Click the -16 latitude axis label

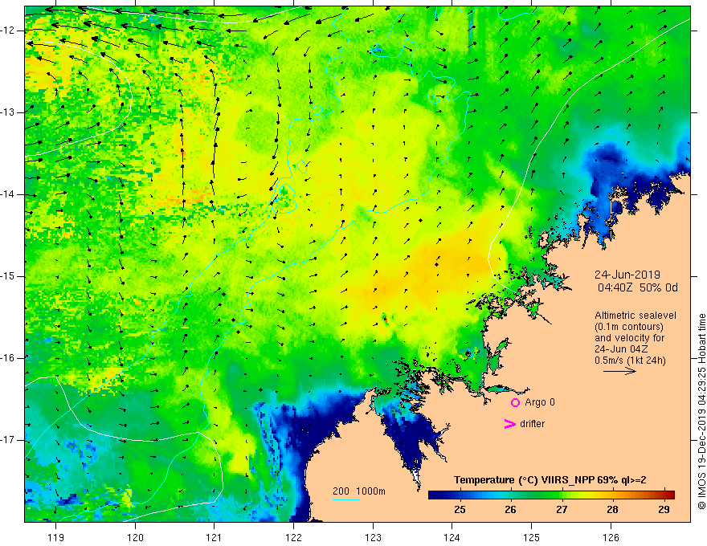(x=8, y=358)
